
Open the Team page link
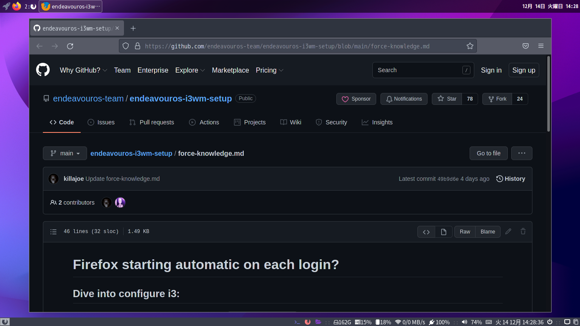click(x=122, y=70)
